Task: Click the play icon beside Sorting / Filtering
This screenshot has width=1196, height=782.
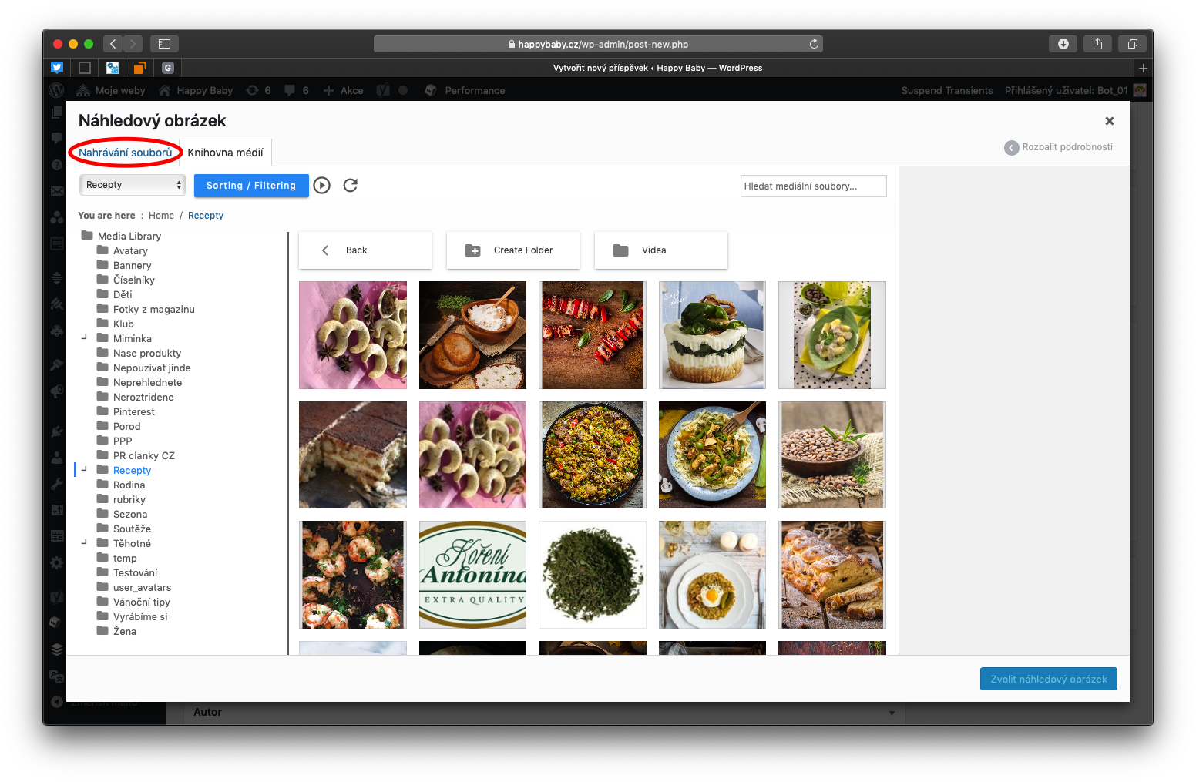Action: [322, 186]
